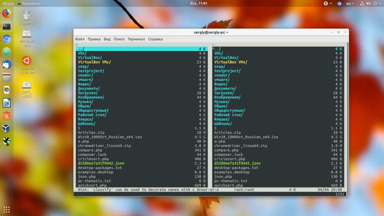Open the accessibility menu in top bar
Screen dimensions: 384x216
326,3
